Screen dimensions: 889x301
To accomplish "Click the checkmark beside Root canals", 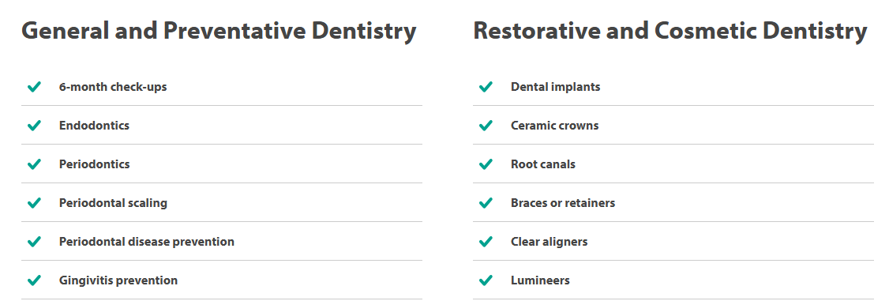I will [486, 164].
